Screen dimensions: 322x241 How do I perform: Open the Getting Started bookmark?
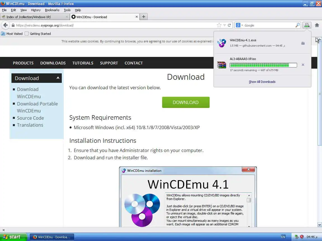click(38, 33)
